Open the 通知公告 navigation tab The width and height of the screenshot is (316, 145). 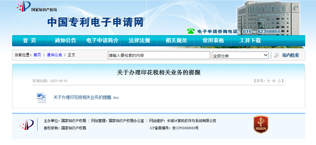click(x=65, y=41)
